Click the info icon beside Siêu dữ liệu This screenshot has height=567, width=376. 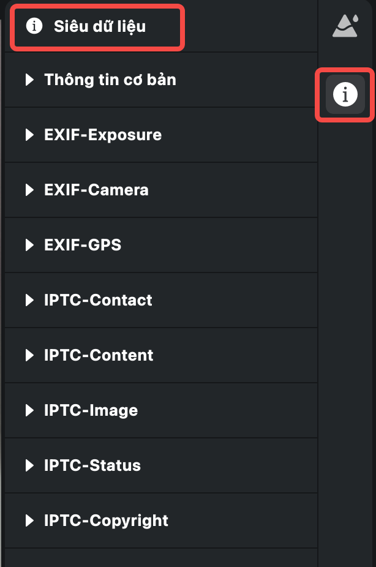[34, 26]
